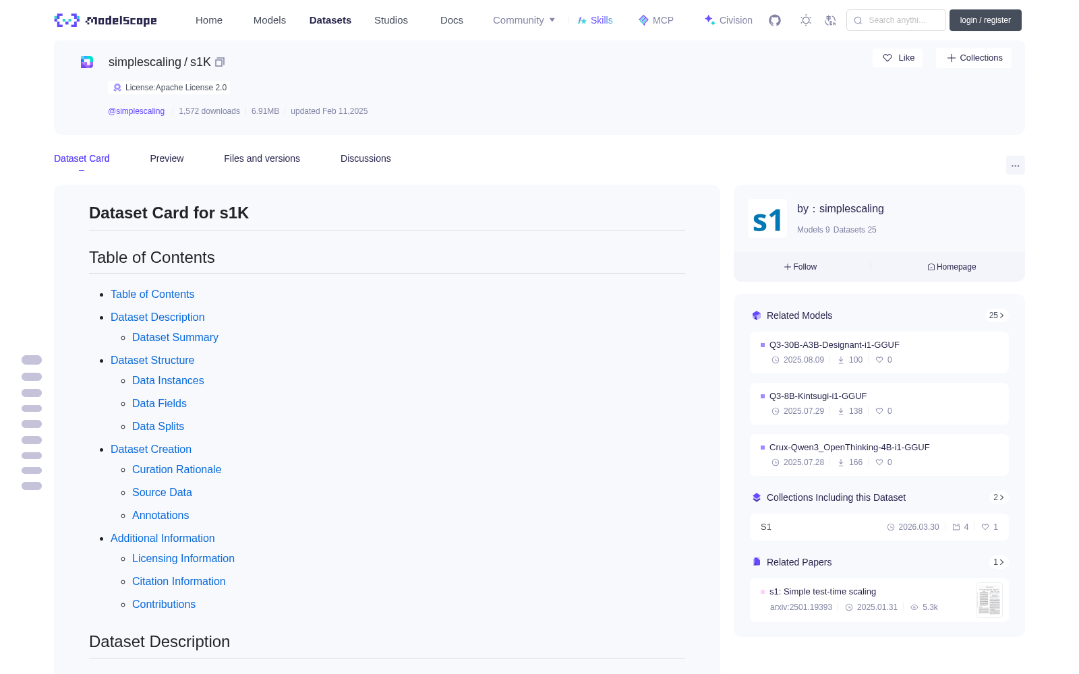Open the GitHub icon link

pyautogui.click(x=775, y=20)
